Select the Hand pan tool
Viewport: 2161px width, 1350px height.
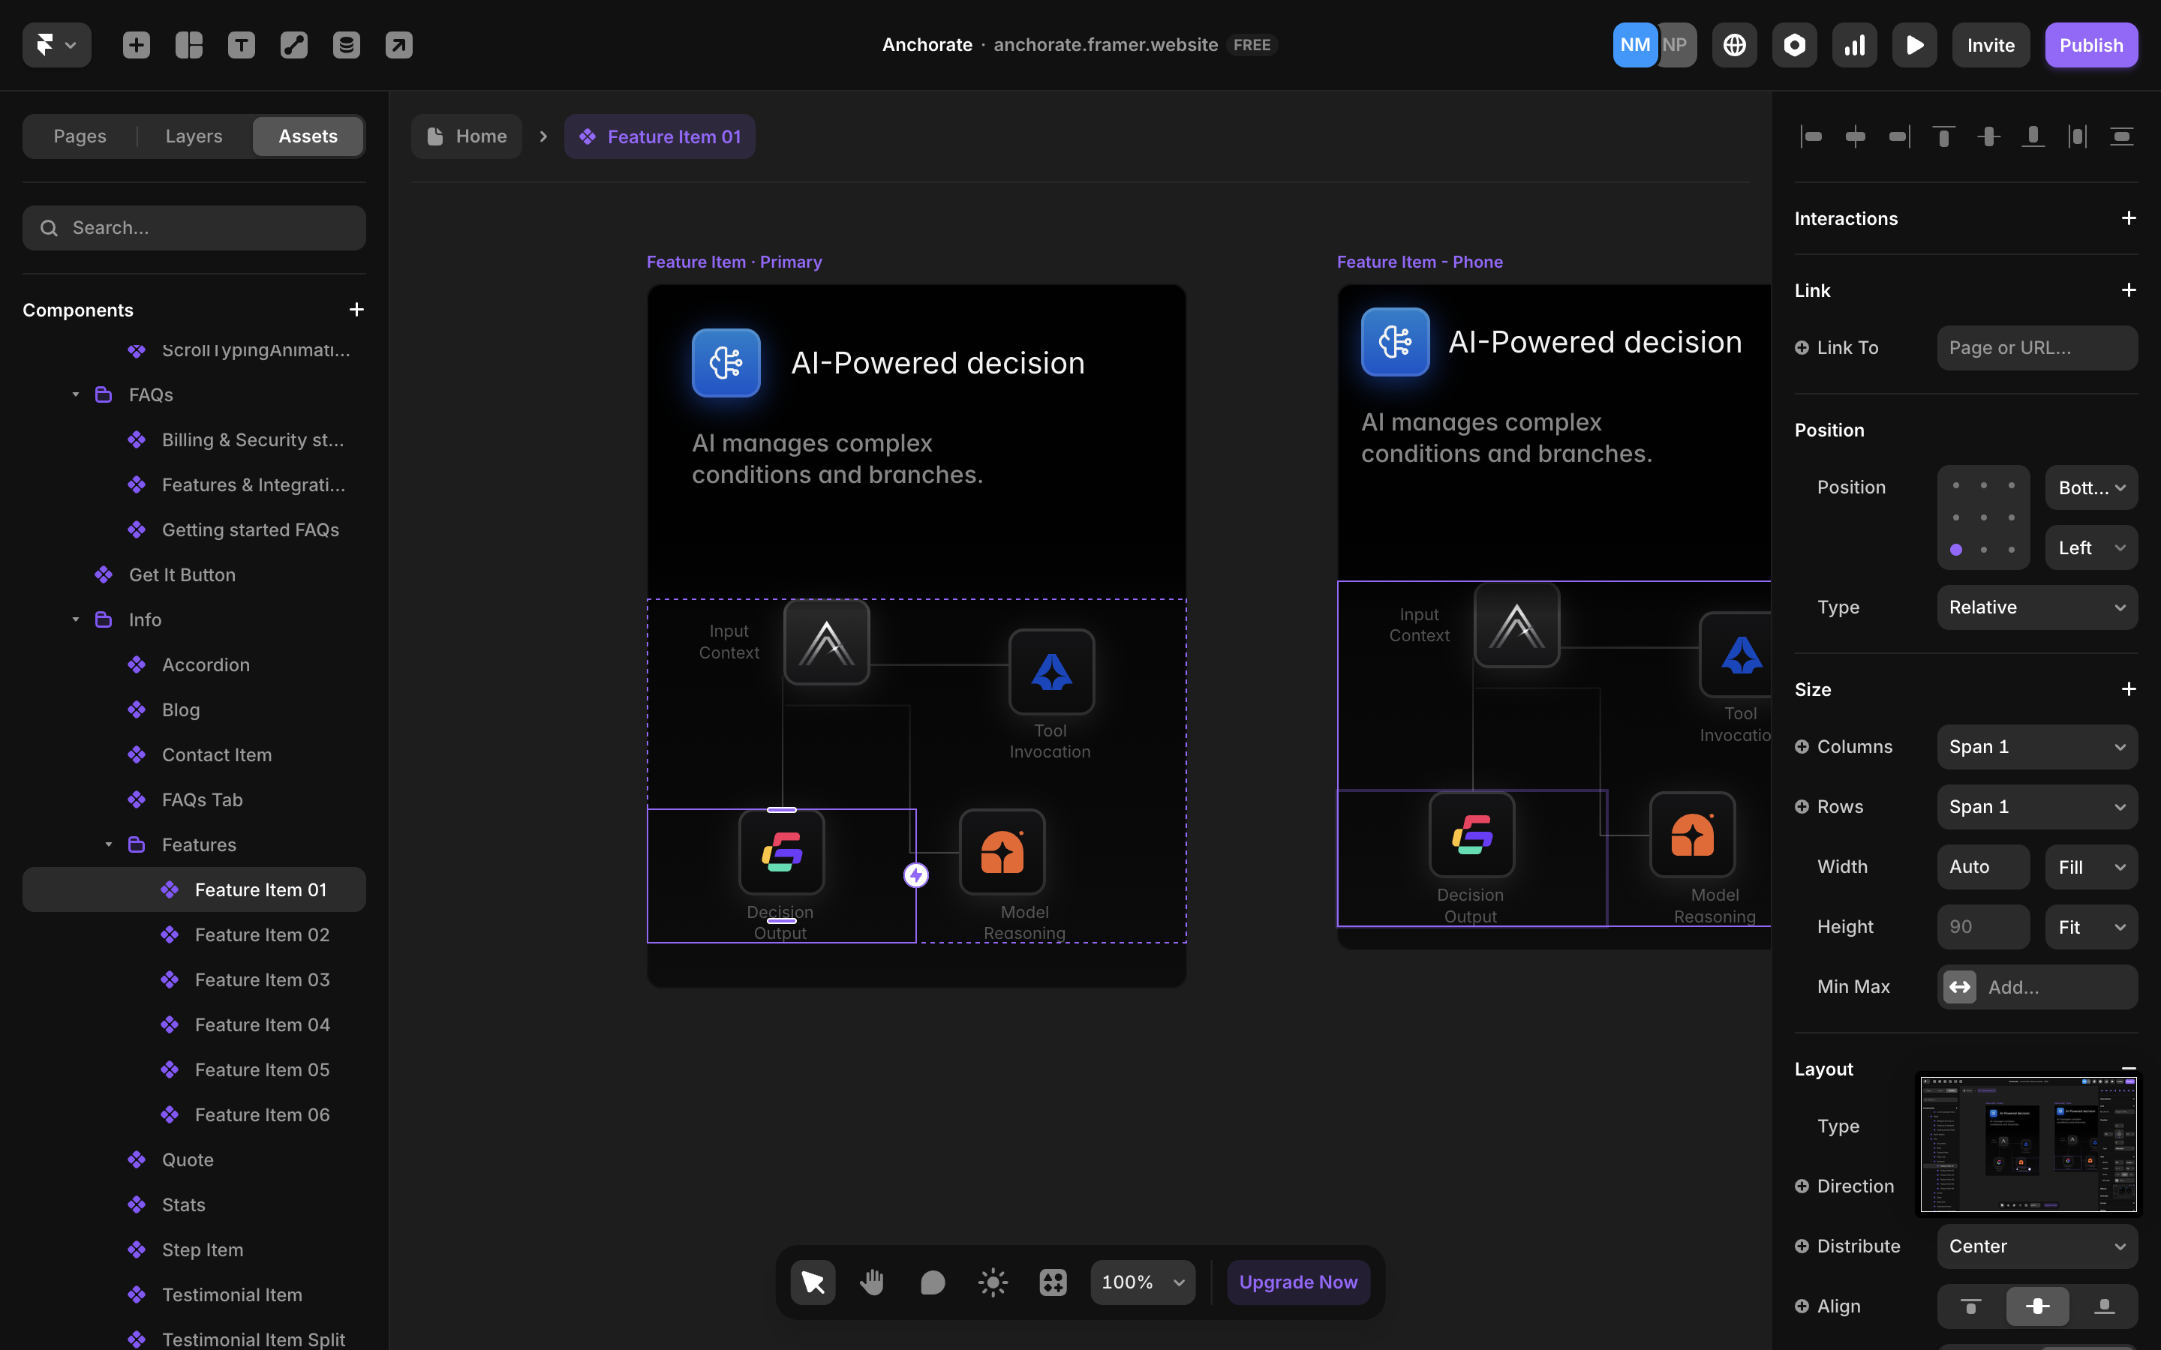click(x=873, y=1282)
